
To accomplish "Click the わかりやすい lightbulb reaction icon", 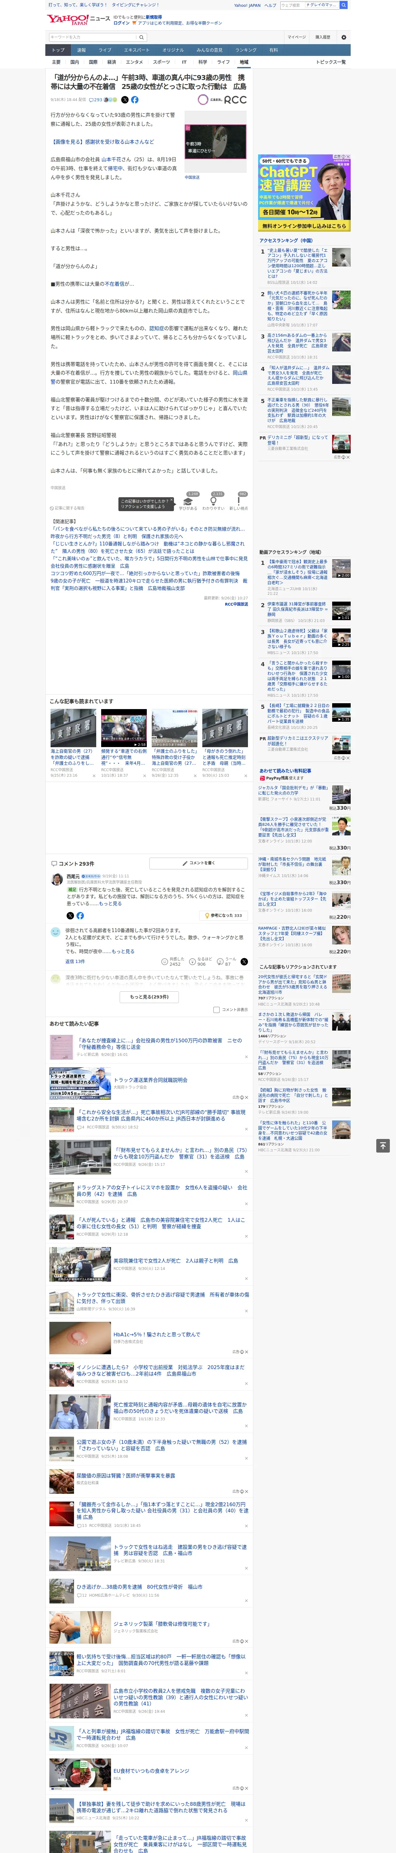I will (x=213, y=501).
